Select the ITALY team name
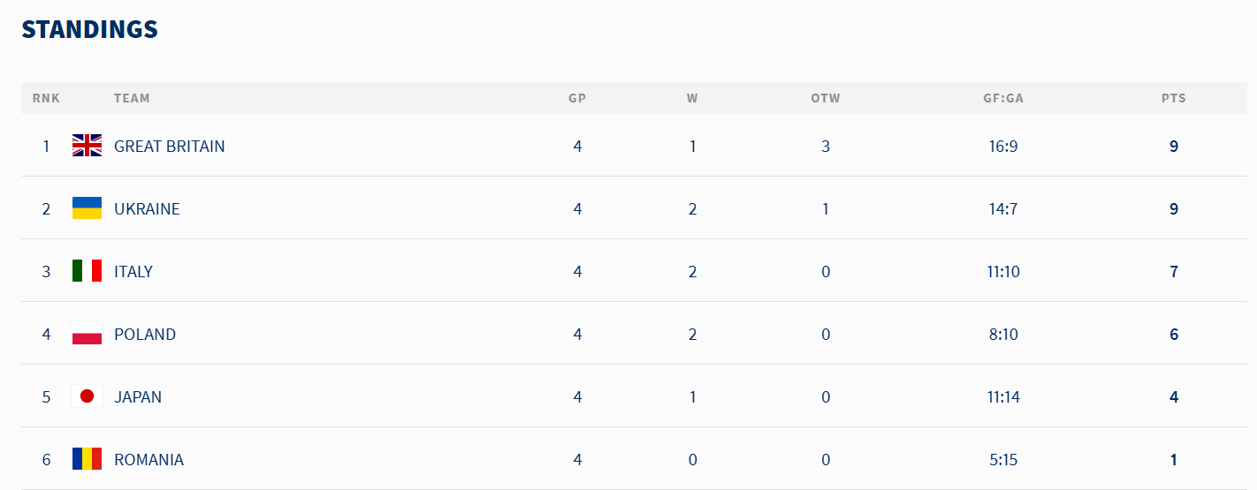 (x=133, y=271)
